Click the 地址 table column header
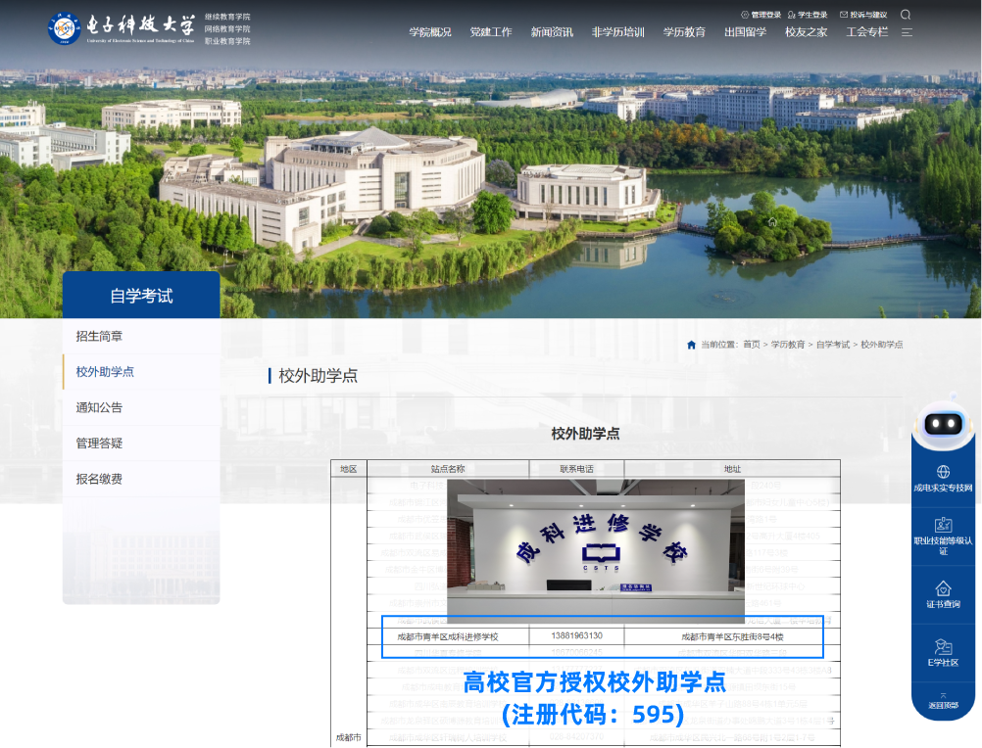 pos(732,469)
